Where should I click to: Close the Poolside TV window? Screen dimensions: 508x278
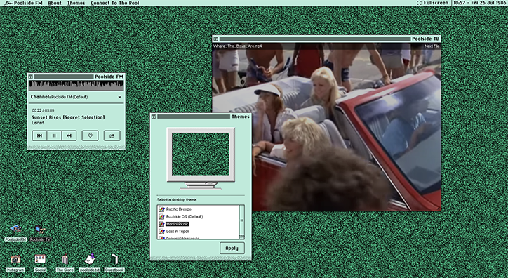[x=216, y=39]
